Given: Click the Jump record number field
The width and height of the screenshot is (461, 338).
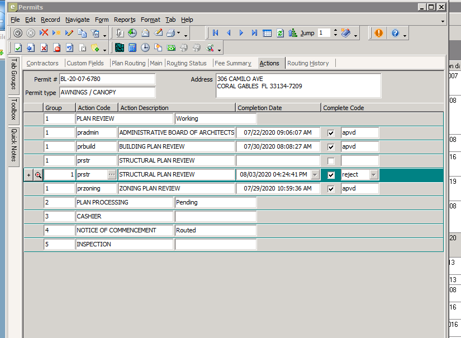Looking at the screenshot, I should click(x=324, y=33).
